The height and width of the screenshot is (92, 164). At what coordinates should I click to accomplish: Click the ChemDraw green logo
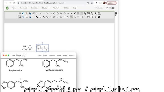pyautogui.click(x=7, y=8)
